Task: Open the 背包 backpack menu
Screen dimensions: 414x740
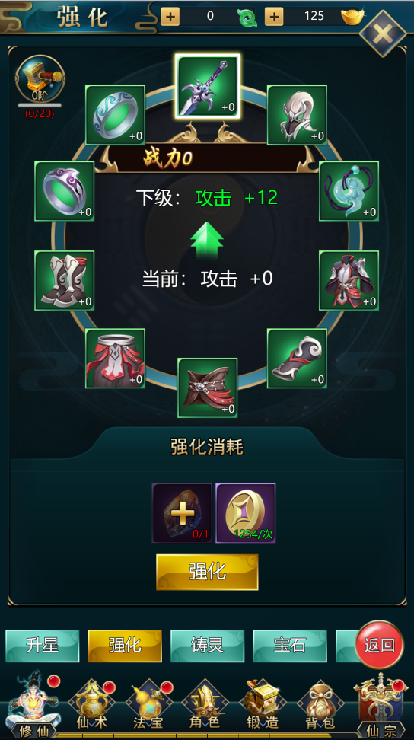Action: click(x=320, y=705)
